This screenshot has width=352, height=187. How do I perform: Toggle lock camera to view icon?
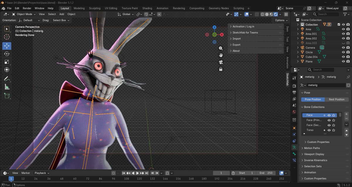click(x=221, y=69)
